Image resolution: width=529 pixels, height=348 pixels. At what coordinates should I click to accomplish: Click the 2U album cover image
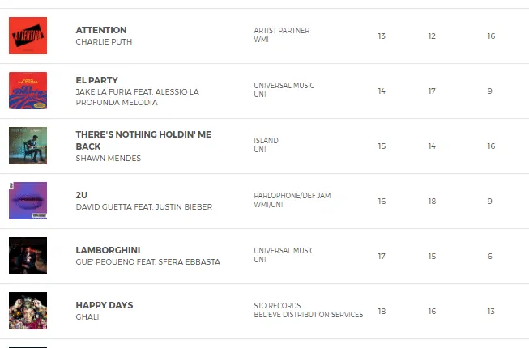(28, 201)
